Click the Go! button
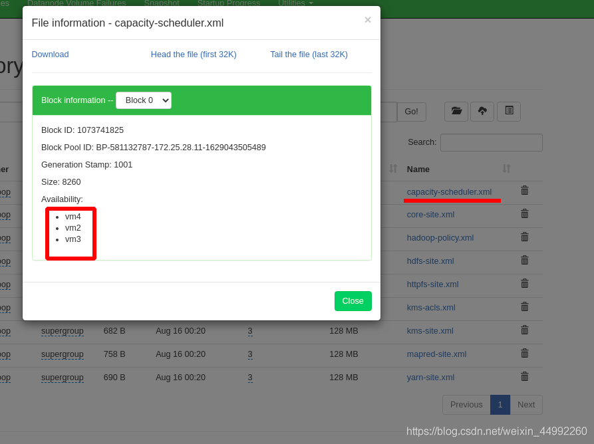This screenshot has height=444, width=594. (x=411, y=112)
